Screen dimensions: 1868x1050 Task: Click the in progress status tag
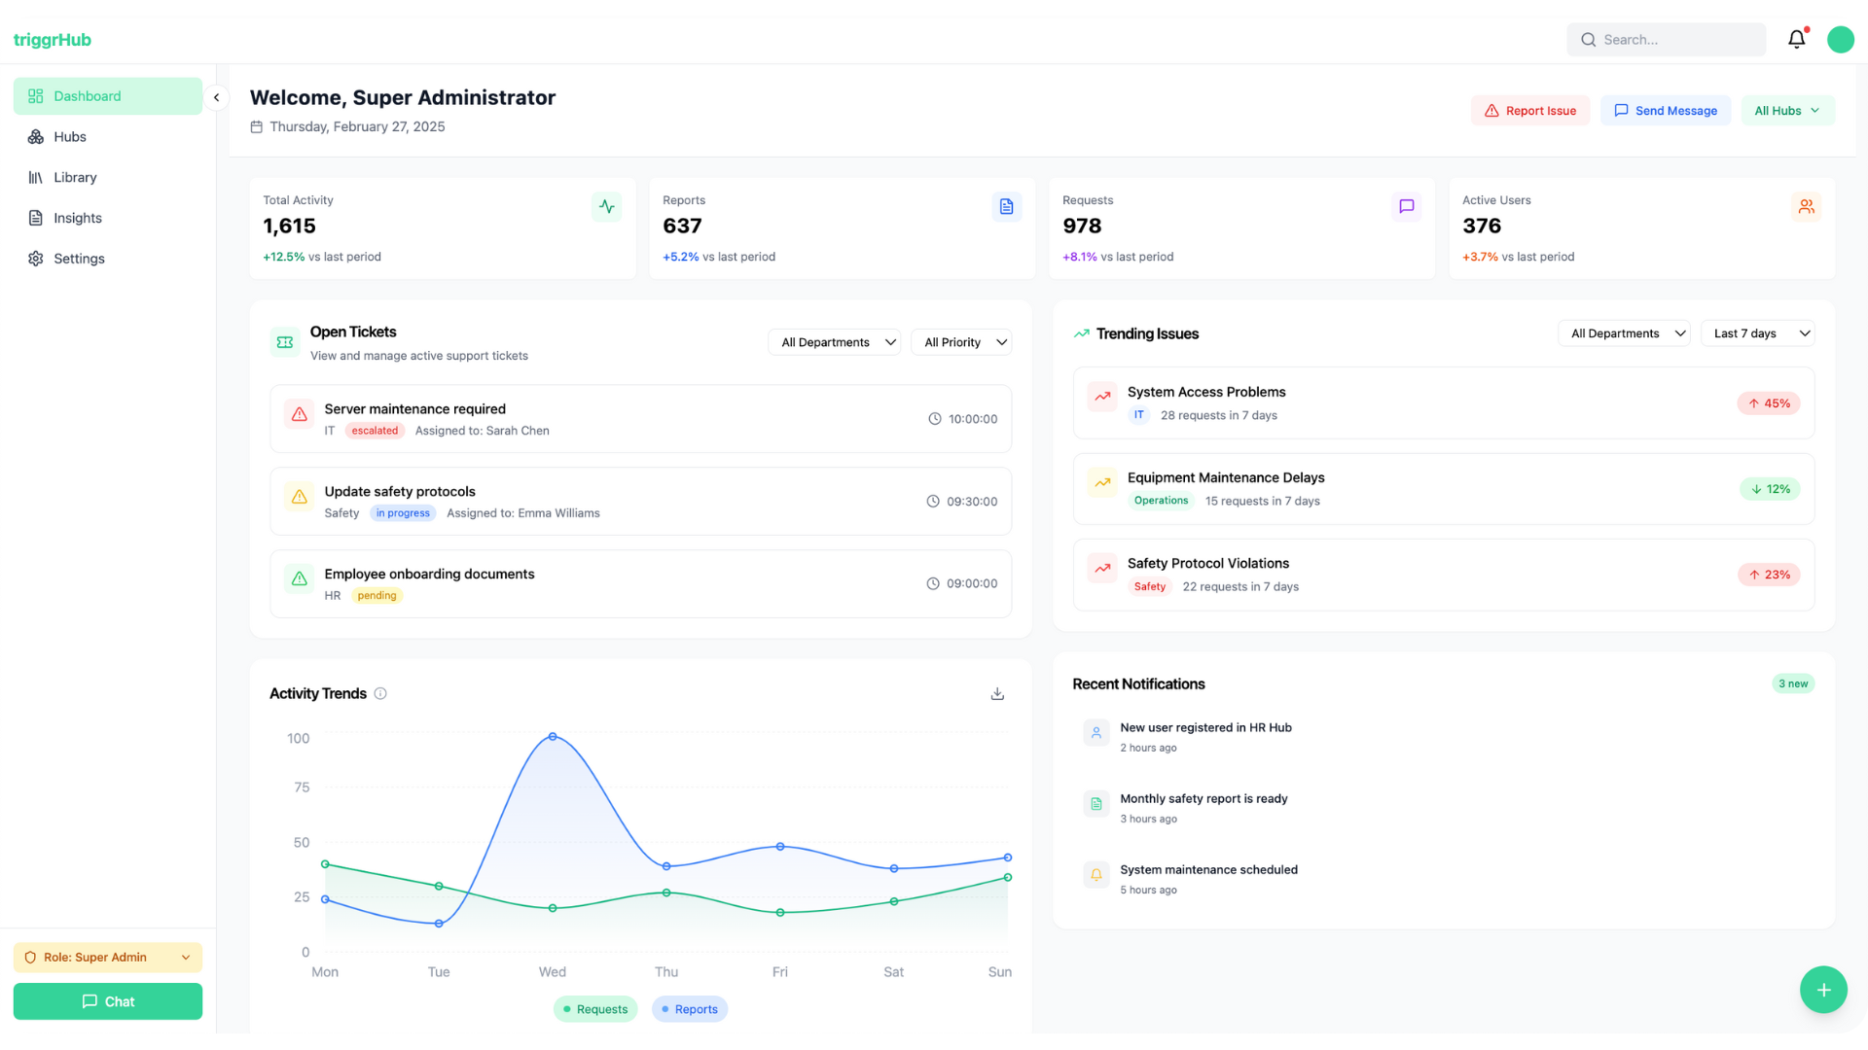pyautogui.click(x=403, y=513)
